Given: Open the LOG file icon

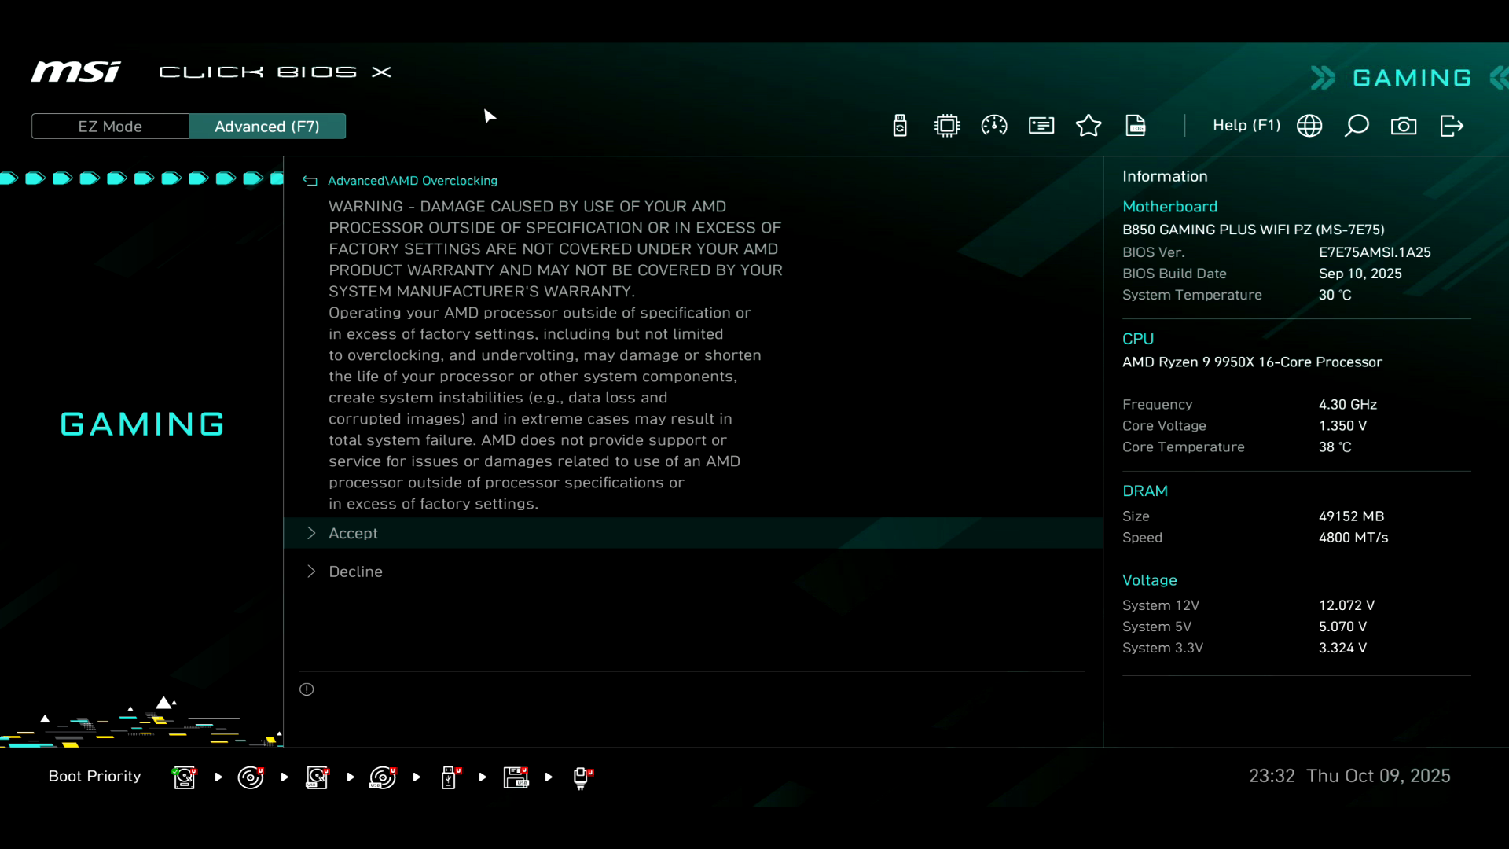Looking at the screenshot, I should click(1136, 126).
